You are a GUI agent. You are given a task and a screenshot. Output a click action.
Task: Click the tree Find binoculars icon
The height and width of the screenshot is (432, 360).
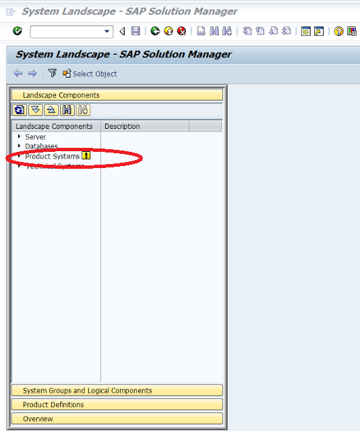67,110
